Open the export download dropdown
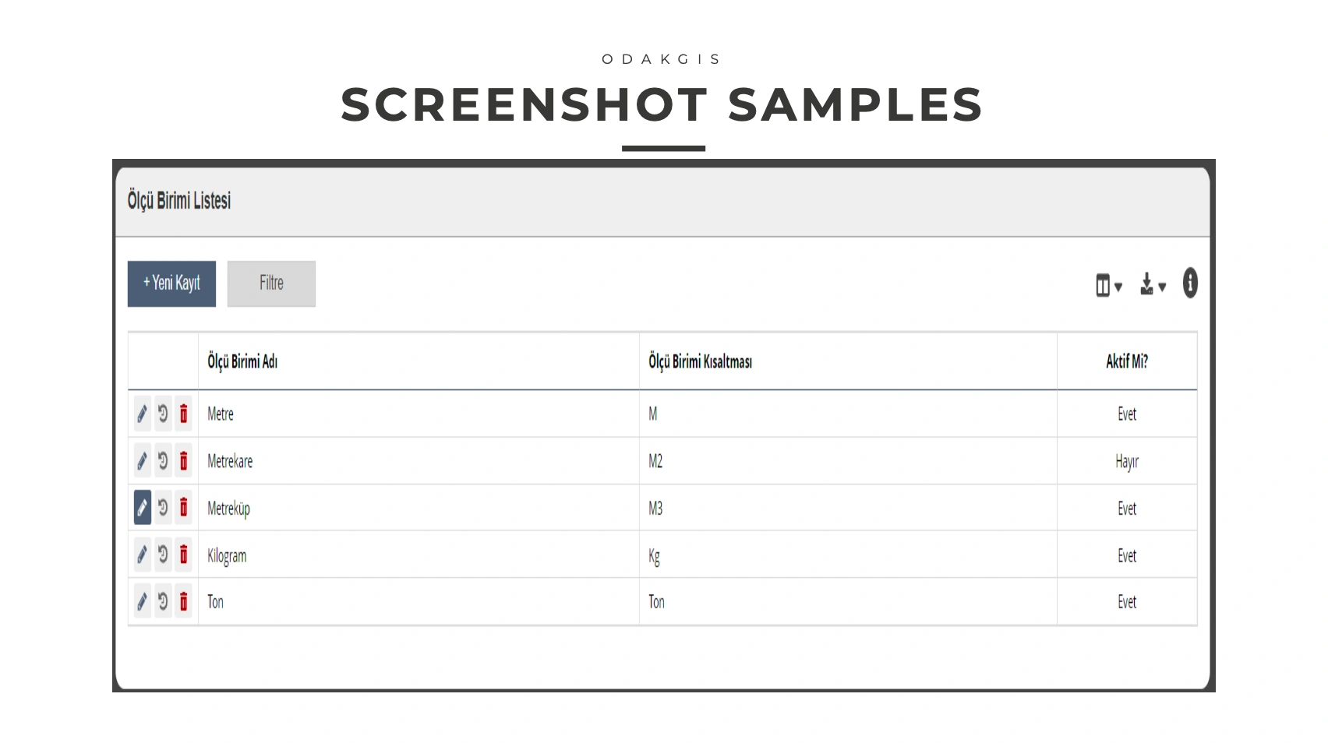1328x743 pixels. coord(1152,285)
